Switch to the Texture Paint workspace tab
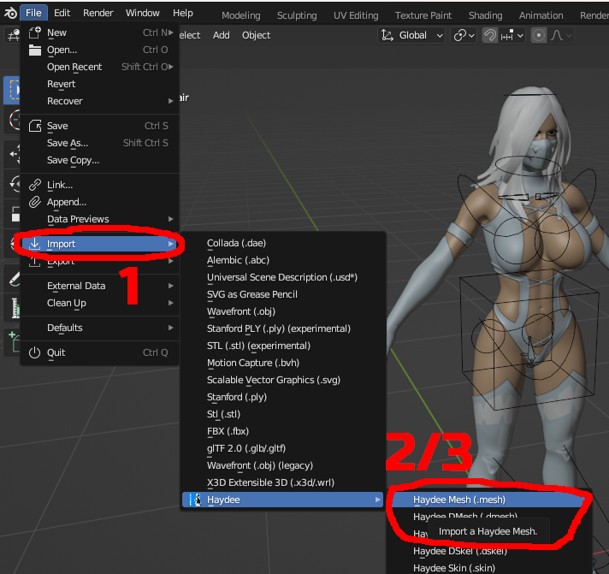The height and width of the screenshot is (574, 609). click(423, 15)
